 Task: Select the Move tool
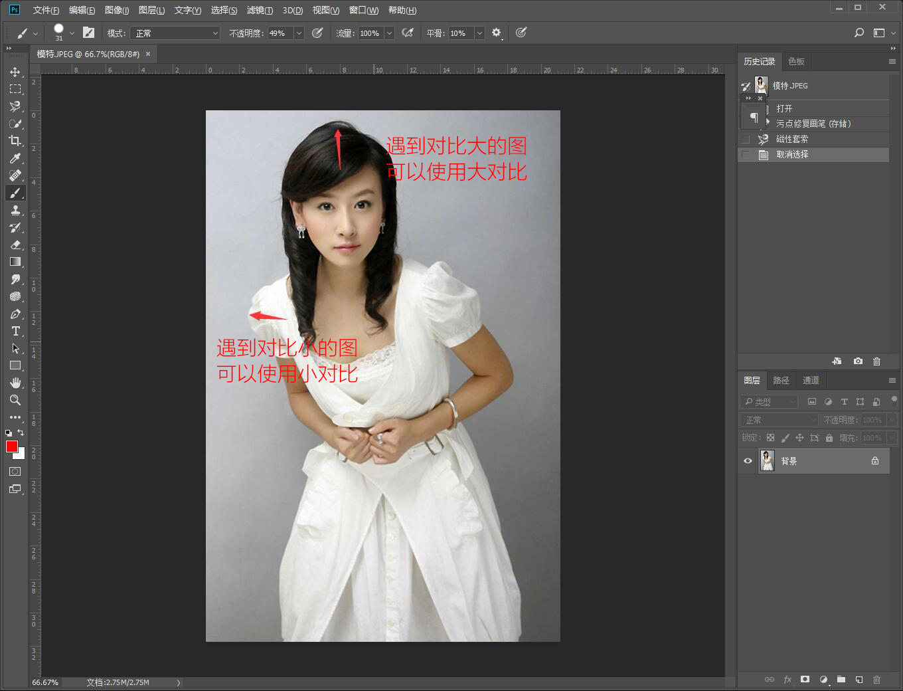click(15, 72)
